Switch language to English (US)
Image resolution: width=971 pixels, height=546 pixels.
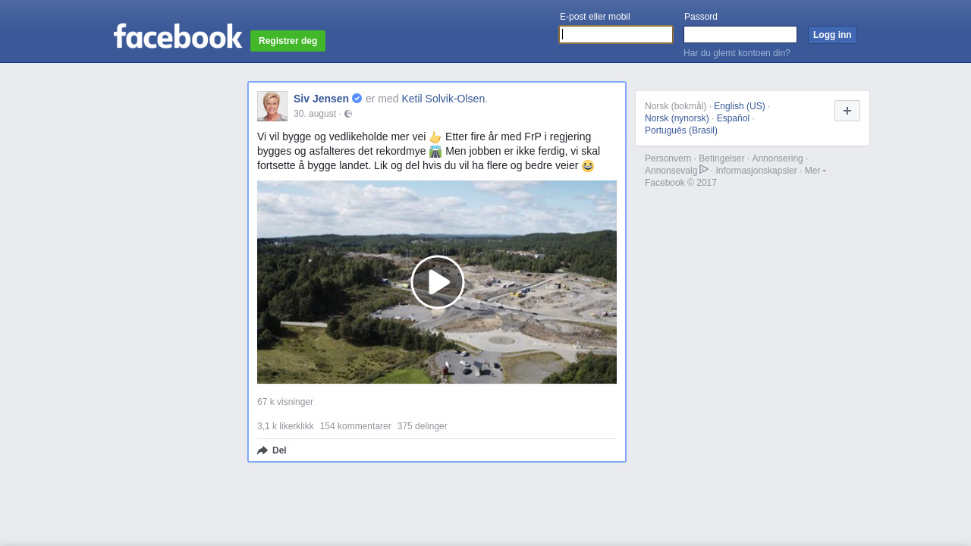tap(740, 106)
